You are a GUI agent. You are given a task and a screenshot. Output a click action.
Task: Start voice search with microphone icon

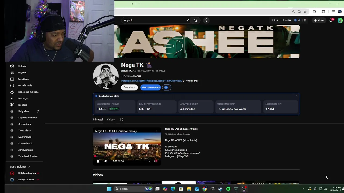tap(206, 20)
